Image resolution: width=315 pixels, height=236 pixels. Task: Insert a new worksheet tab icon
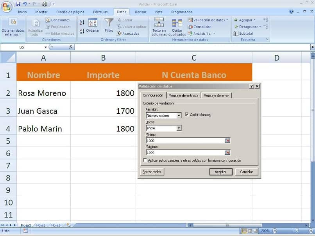69,225
